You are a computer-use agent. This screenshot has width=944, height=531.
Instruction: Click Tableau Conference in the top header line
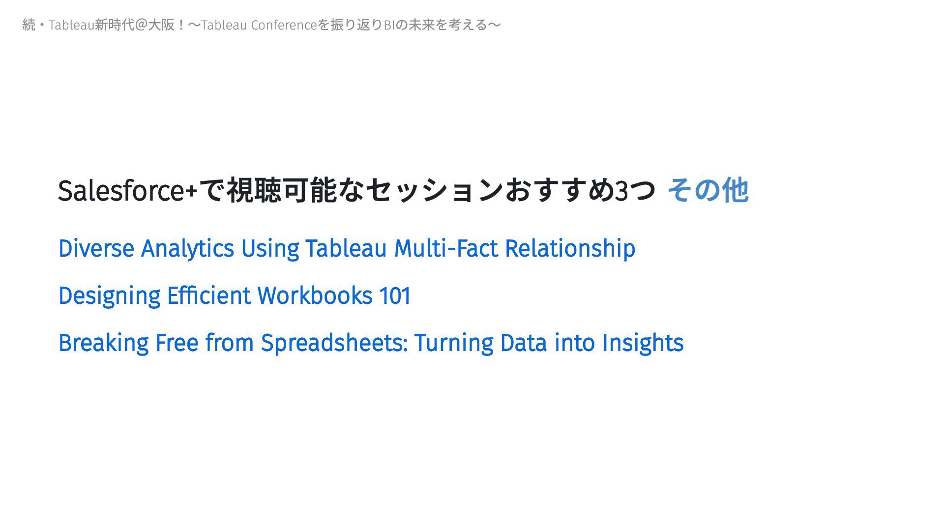click(259, 25)
